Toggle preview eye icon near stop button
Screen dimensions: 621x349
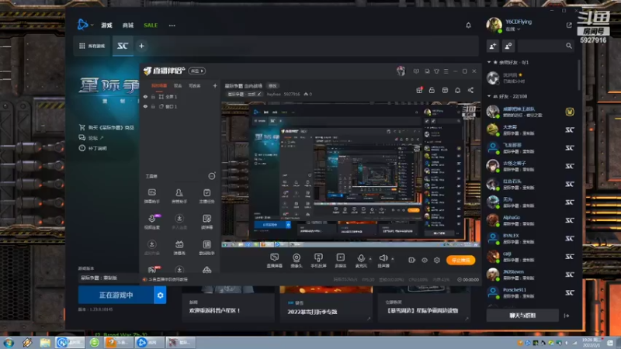425,260
